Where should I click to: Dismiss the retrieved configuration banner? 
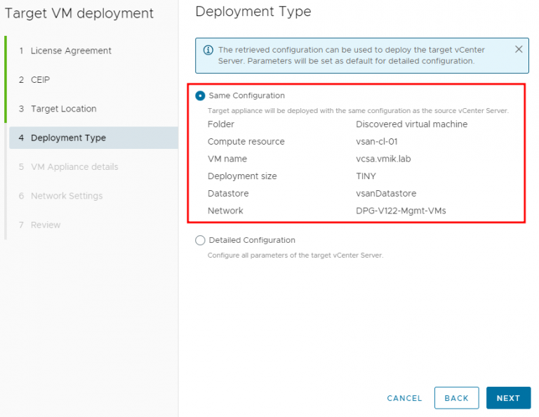click(519, 50)
